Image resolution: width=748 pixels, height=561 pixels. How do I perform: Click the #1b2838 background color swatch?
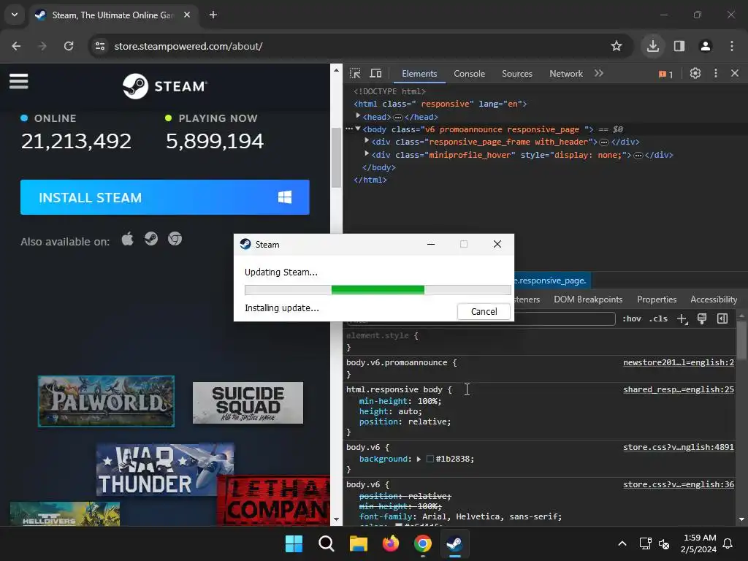[430, 459]
